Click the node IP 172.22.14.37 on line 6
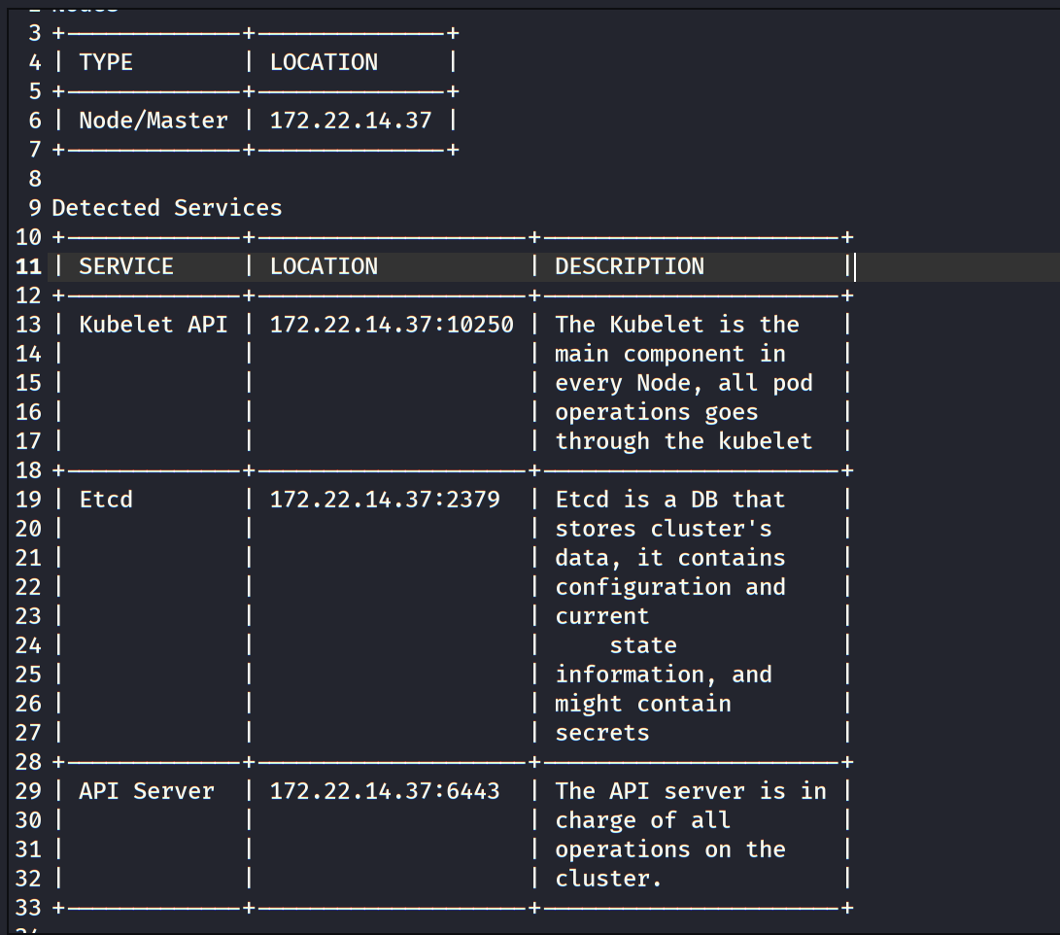The height and width of the screenshot is (935, 1060). click(x=351, y=121)
